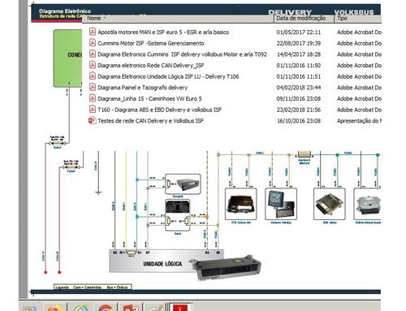This screenshot has height=311, width=406.
Task: Click the VOLKSBUS heading in the banner
Action: click(354, 12)
